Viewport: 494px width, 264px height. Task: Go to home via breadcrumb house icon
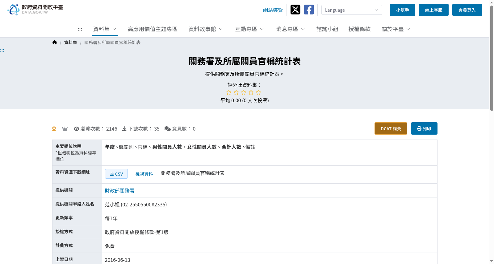(54, 43)
